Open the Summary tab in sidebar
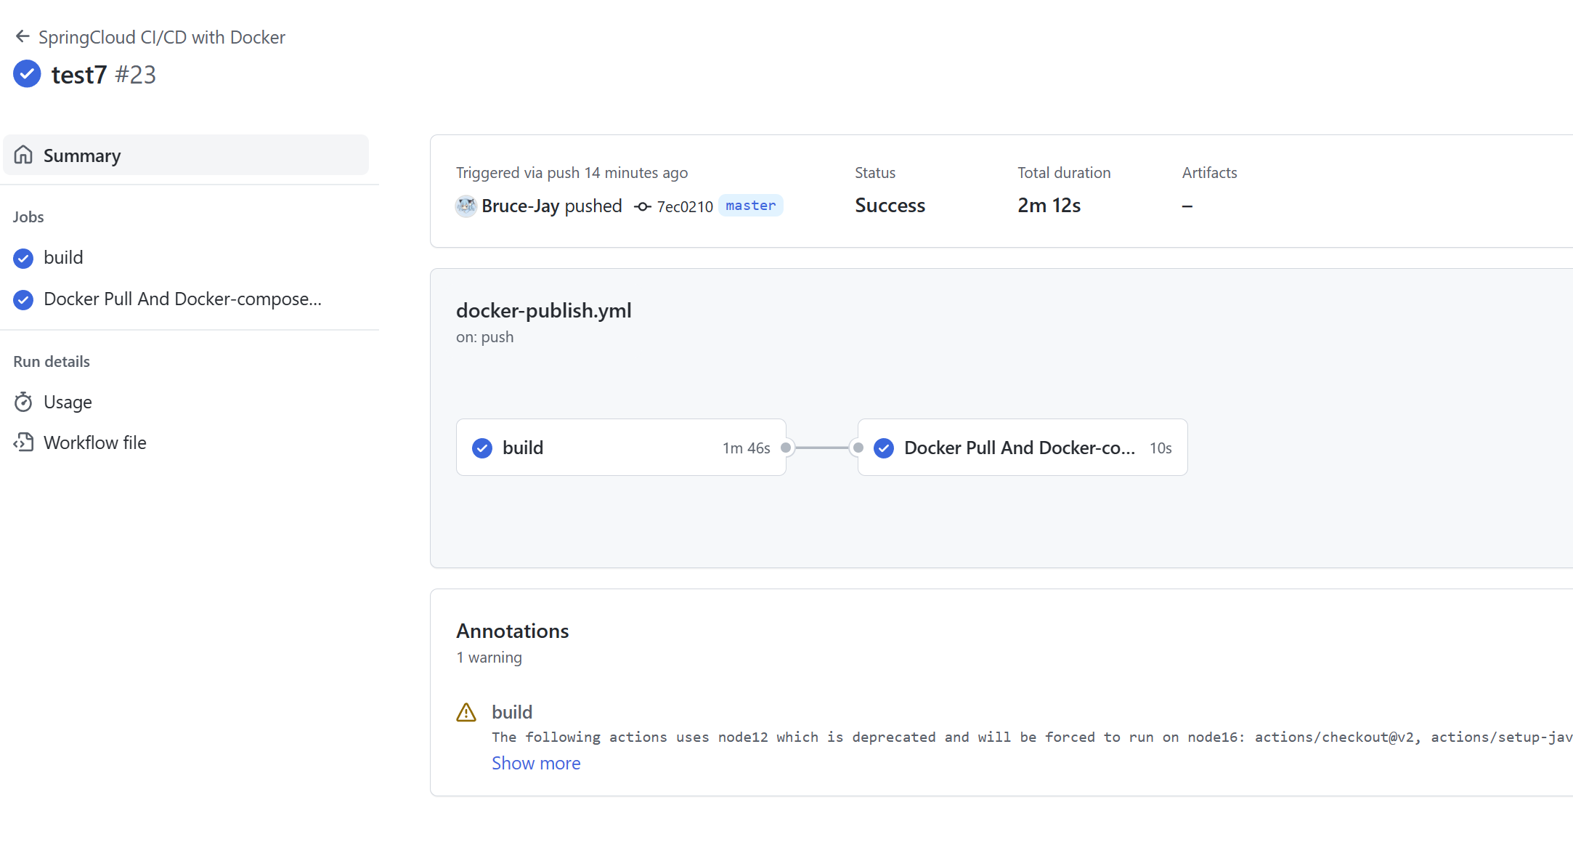This screenshot has height=853, width=1573. coord(81,155)
